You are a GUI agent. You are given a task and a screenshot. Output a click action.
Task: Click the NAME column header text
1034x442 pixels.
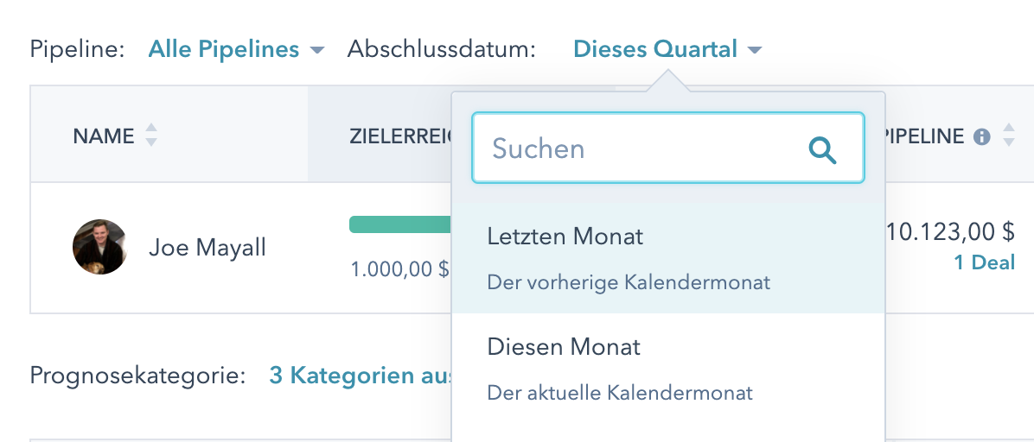point(103,136)
